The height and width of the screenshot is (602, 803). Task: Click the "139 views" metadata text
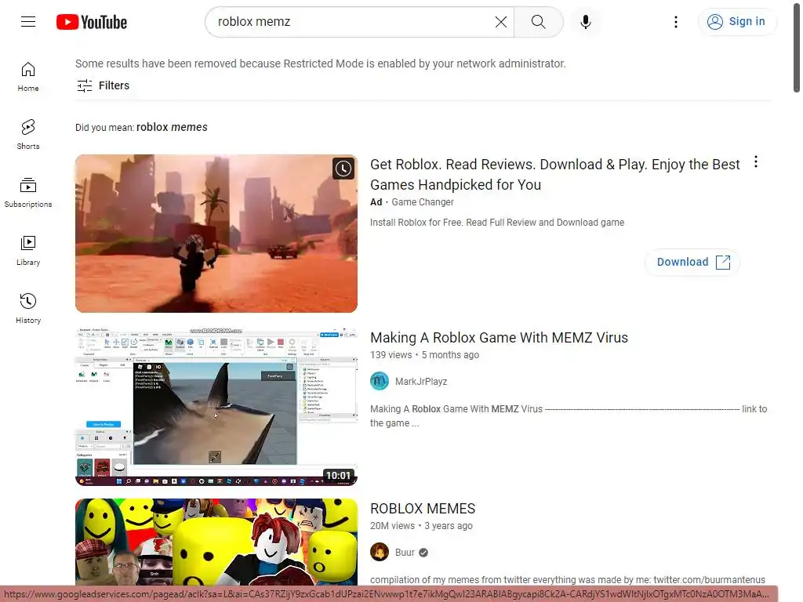[x=391, y=355]
